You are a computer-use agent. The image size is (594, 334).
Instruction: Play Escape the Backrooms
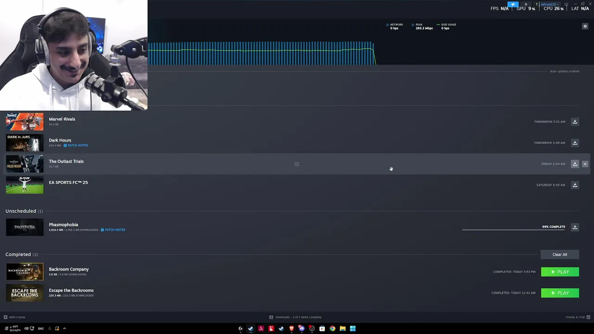tap(560, 293)
